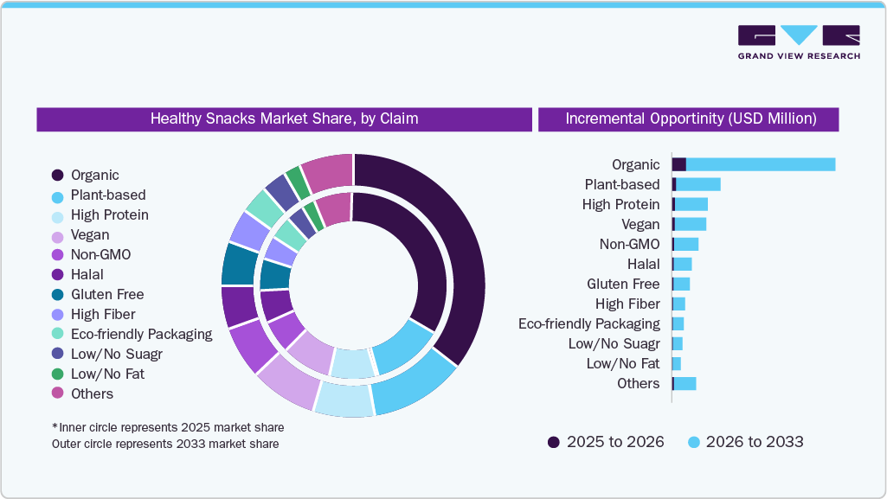Viewport: 887px width, 499px height.
Task: Click the High Fiber legend color dot
Action: pyautogui.click(x=58, y=314)
